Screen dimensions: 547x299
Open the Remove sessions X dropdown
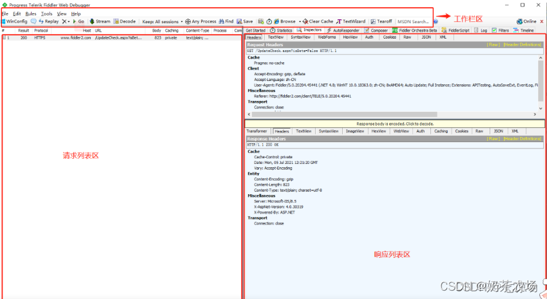click(66, 21)
